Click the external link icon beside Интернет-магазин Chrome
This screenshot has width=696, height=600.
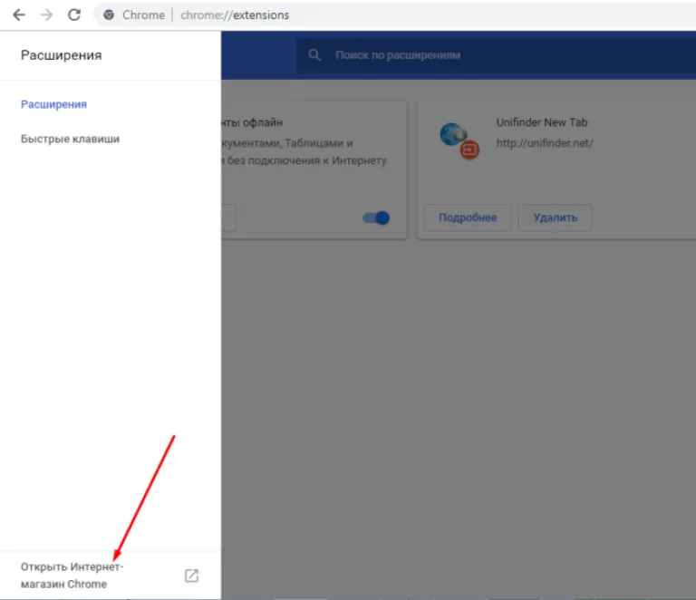click(x=191, y=576)
